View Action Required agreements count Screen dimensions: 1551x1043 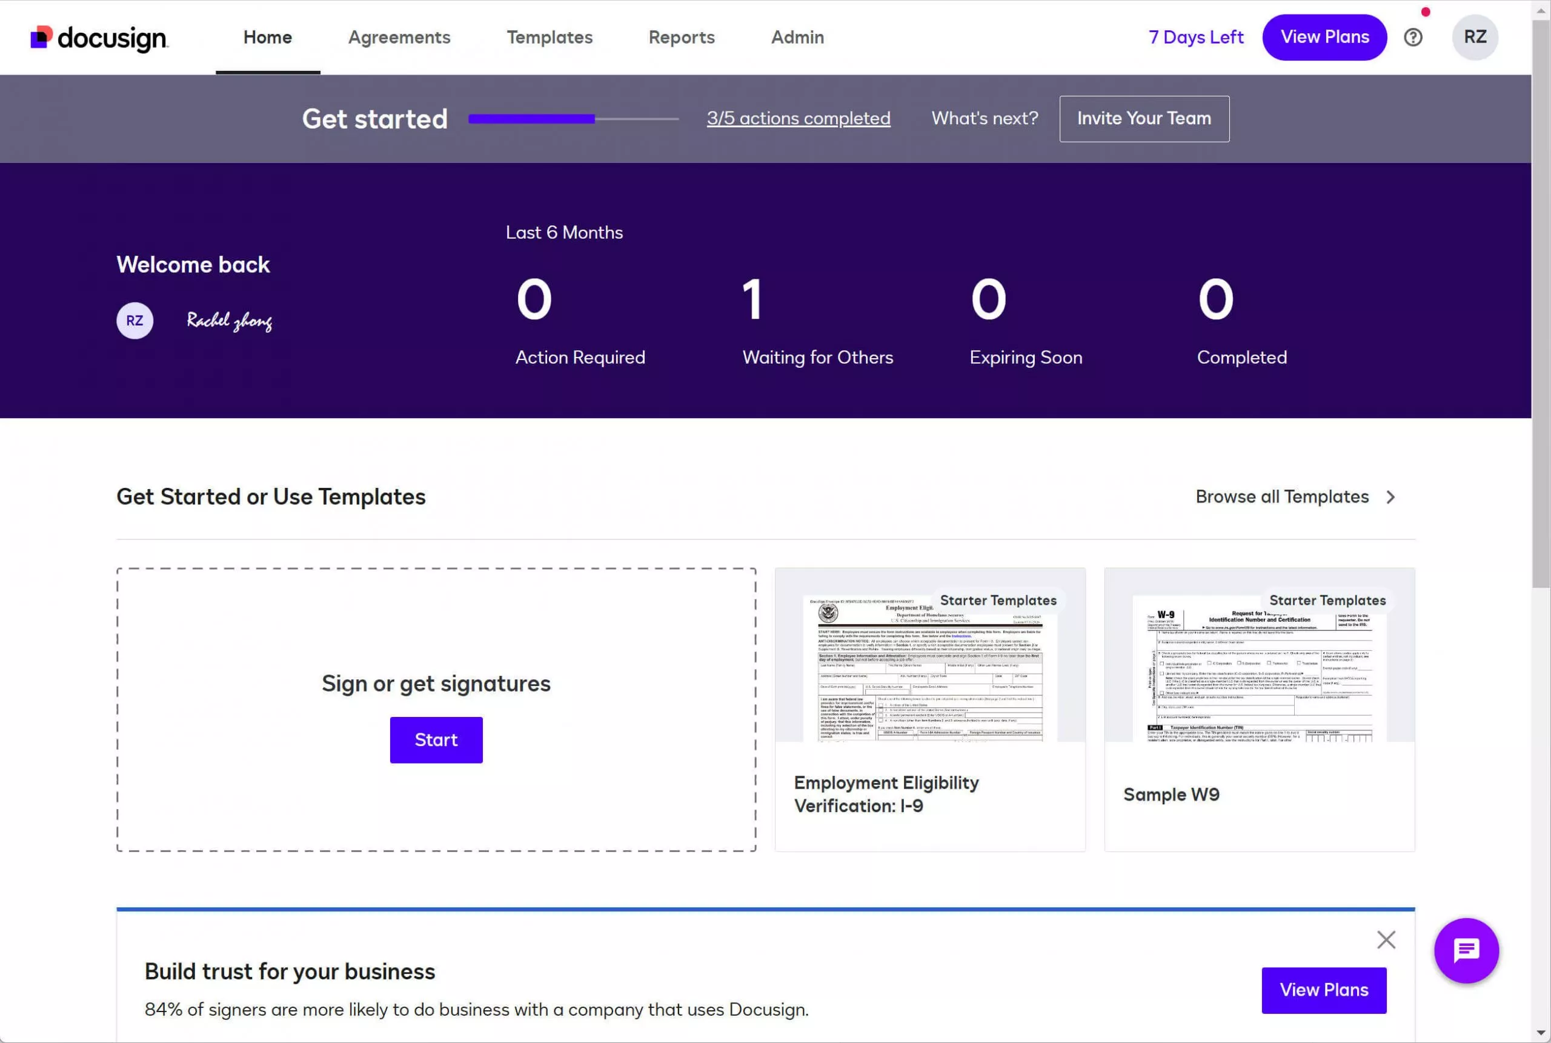(580, 321)
